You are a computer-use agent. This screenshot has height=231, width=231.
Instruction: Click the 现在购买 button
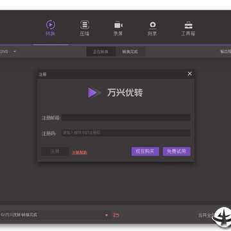pyautogui.click(x=145, y=151)
